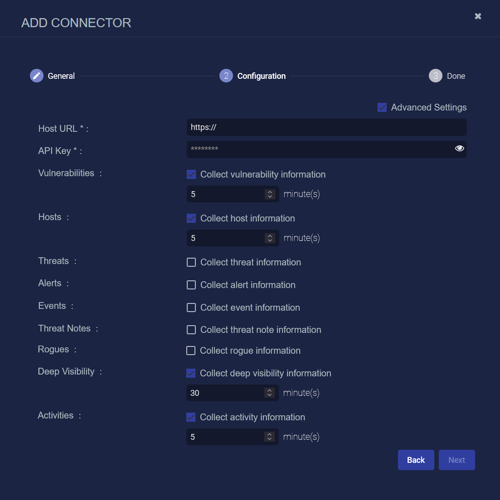Tick the Collect event information box

(x=191, y=308)
